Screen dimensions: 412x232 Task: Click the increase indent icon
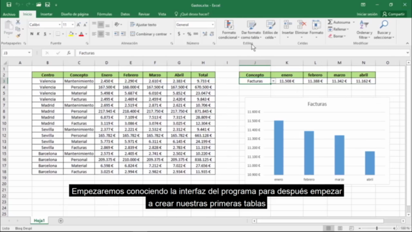click(x=123, y=34)
